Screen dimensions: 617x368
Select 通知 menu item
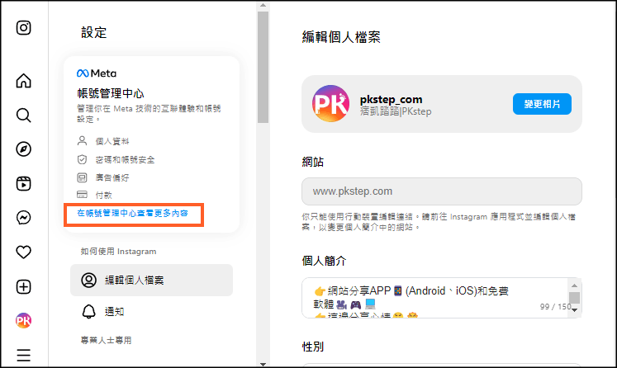click(x=151, y=311)
